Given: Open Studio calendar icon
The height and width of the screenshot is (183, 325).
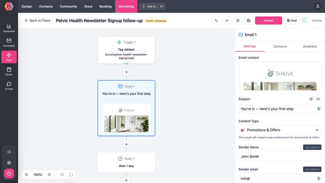Looking at the screenshot, I should (x=9, y=71).
